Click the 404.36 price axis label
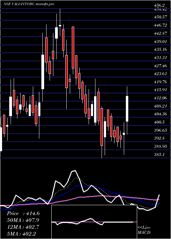171x239 pixels. pos(160,114)
